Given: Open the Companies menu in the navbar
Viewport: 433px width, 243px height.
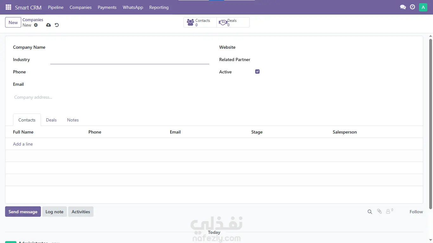Looking at the screenshot, I should [81, 7].
